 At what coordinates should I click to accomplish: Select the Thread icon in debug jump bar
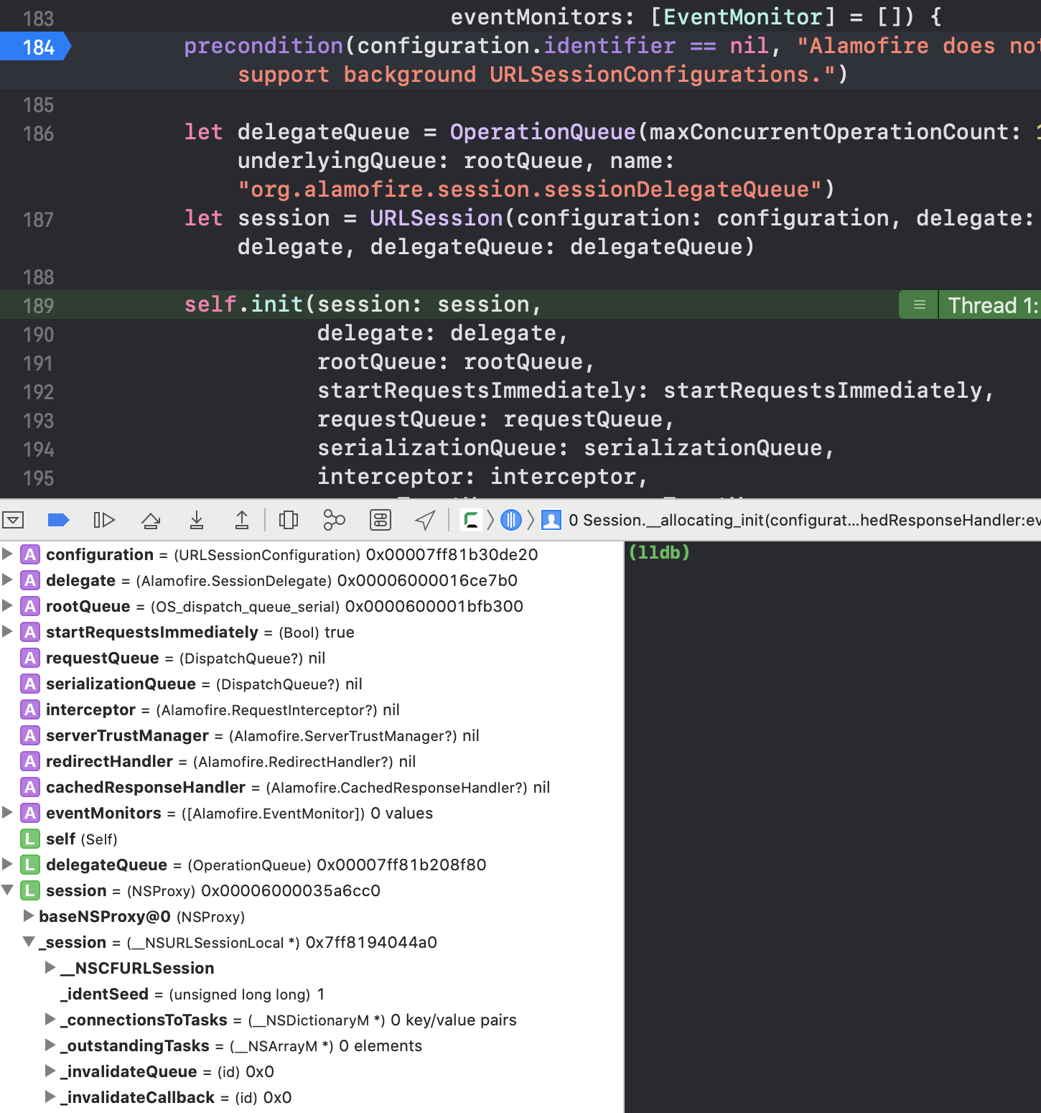[x=511, y=520]
